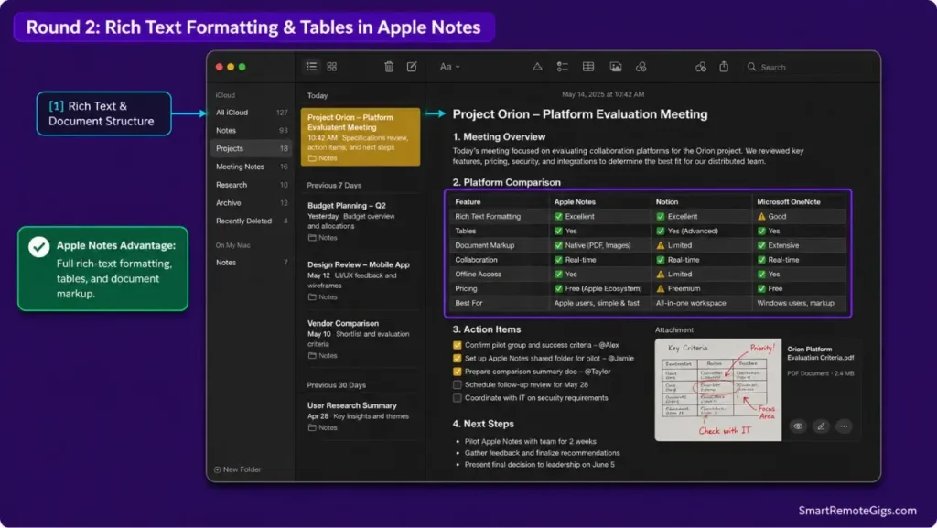Click the Free (Apple Ecosystem) cell
The height and width of the screenshot is (528, 937).
[598, 288]
